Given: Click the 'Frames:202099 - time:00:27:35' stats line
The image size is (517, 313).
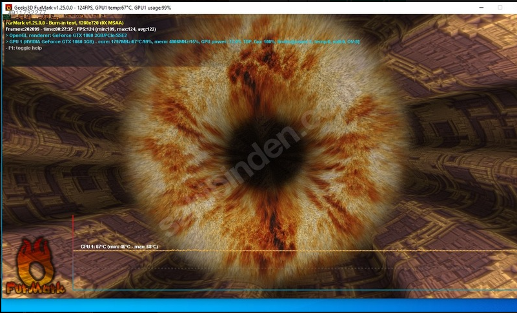Looking at the screenshot, I should [81, 29].
